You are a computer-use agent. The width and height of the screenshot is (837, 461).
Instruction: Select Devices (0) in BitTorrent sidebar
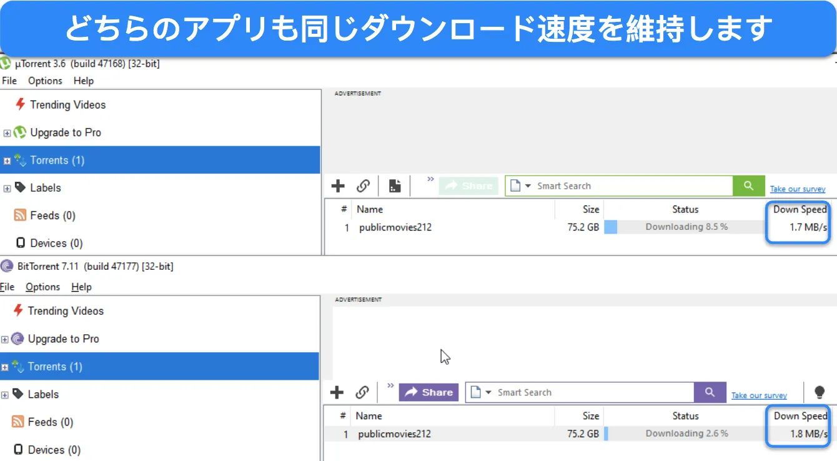coord(47,450)
